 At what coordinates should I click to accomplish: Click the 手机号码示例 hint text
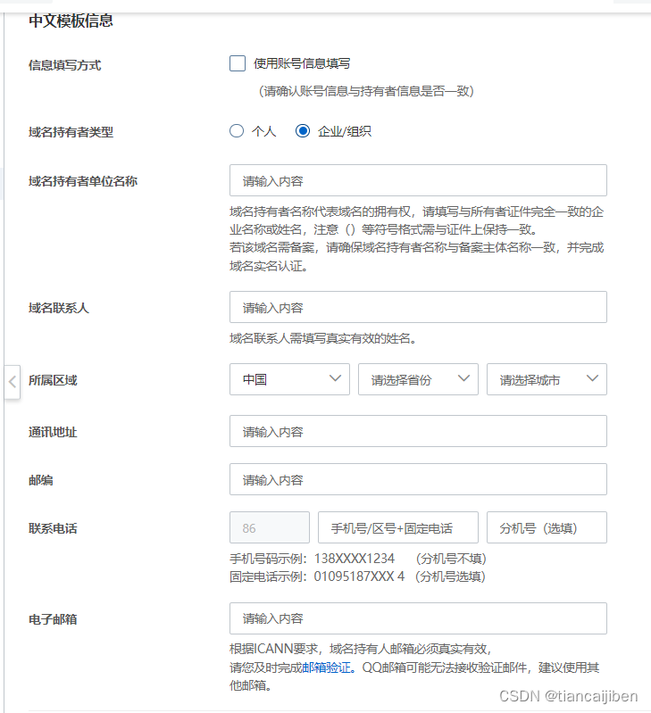coord(358,559)
